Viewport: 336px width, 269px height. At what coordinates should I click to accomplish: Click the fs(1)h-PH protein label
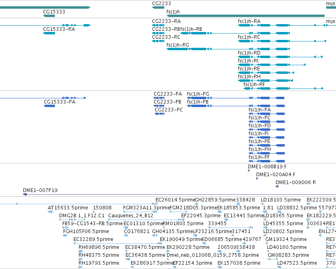tap(259, 149)
